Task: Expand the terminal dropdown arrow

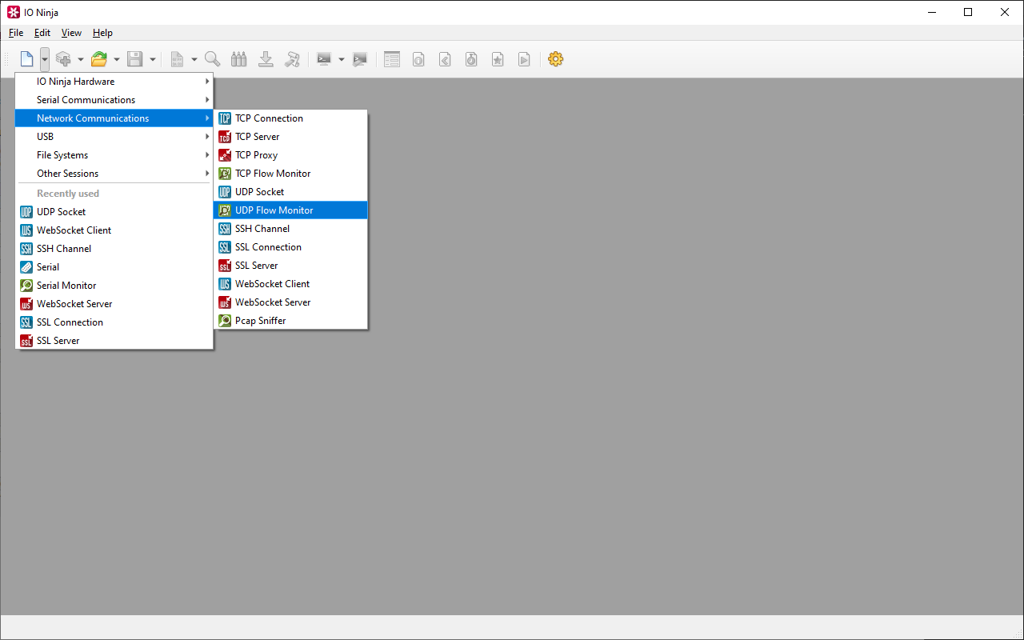Action: (x=342, y=59)
